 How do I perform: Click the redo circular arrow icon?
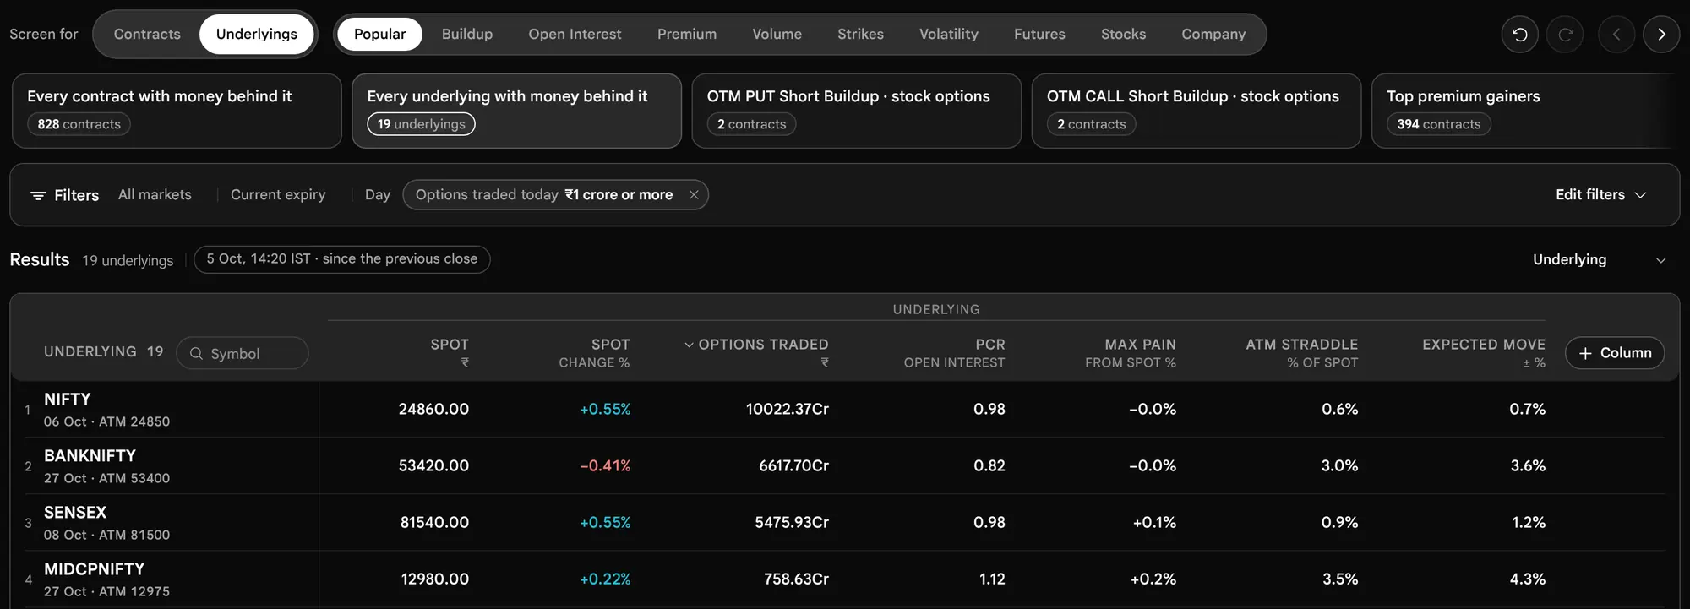pos(1565,35)
